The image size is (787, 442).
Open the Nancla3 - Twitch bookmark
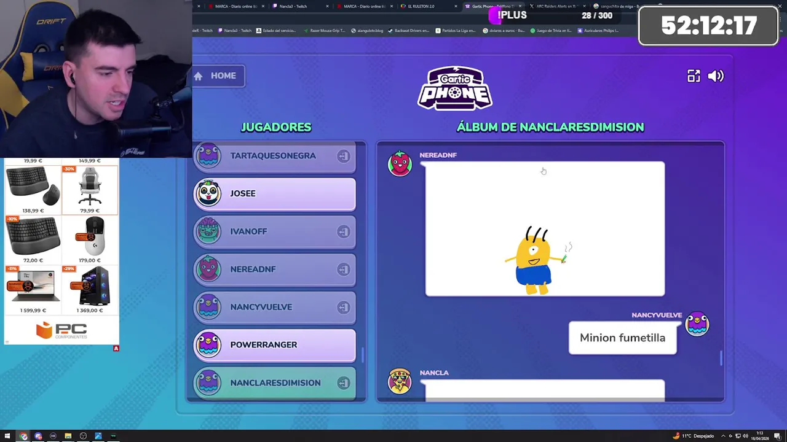(x=234, y=30)
